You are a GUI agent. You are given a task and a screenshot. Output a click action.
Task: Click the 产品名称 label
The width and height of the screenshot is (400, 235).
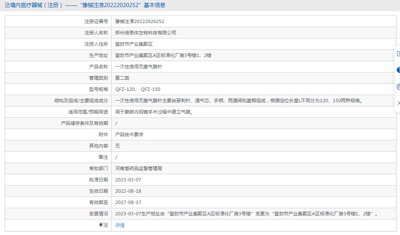[x=99, y=67]
